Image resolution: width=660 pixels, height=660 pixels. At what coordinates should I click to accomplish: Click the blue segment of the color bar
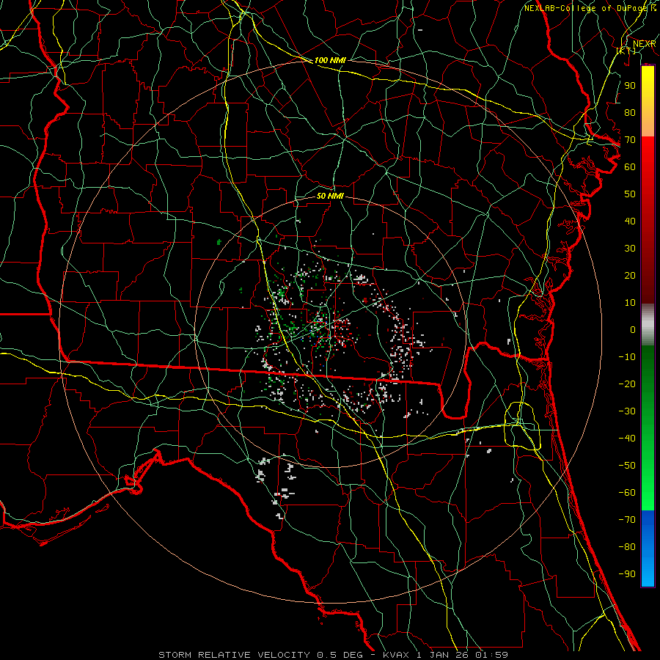[x=648, y=549]
